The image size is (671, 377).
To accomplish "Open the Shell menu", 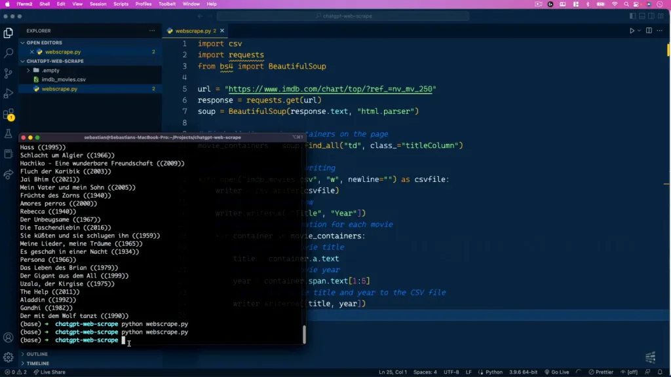I will click(x=45, y=4).
